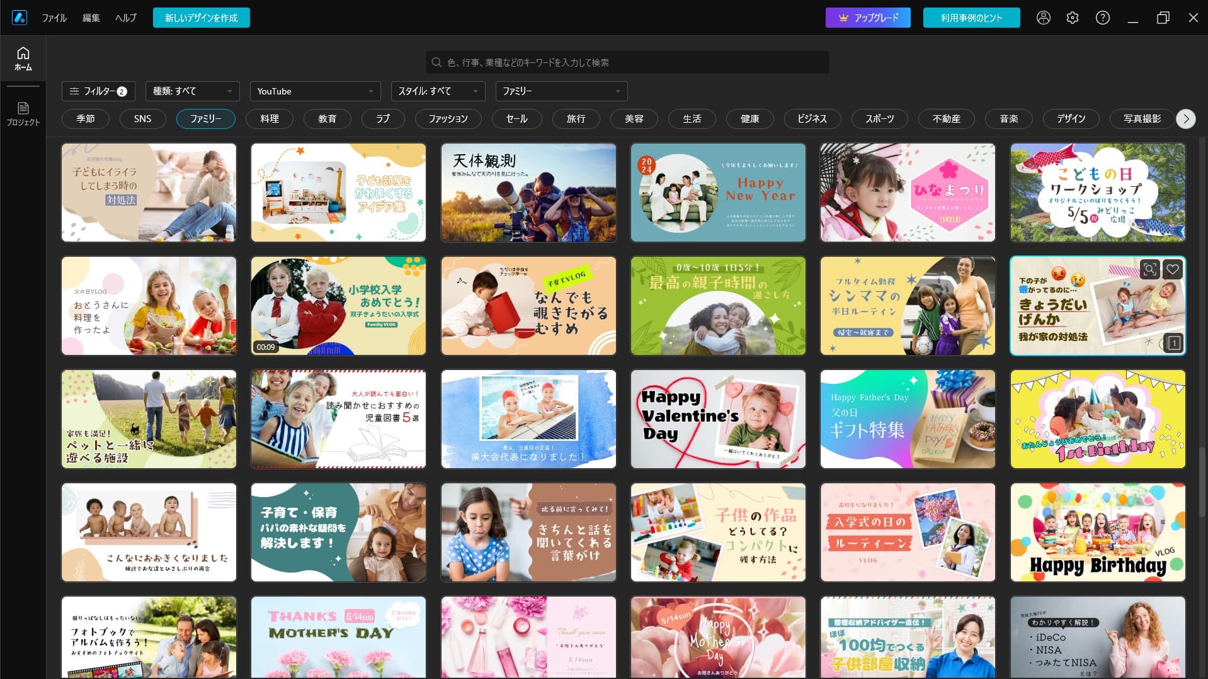Open the 種類: すべて dropdown

pyautogui.click(x=192, y=91)
